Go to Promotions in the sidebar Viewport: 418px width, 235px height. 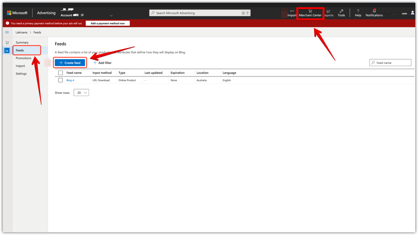[x=24, y=58]
